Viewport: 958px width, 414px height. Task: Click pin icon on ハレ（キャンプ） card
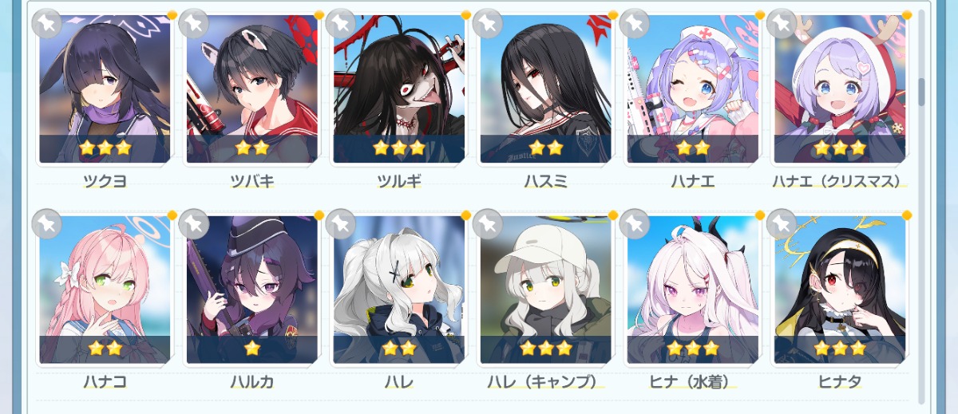pyautogui.click(x=488, y=224)
